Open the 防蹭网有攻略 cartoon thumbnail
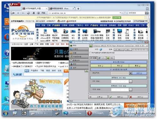 coord(37,94)
